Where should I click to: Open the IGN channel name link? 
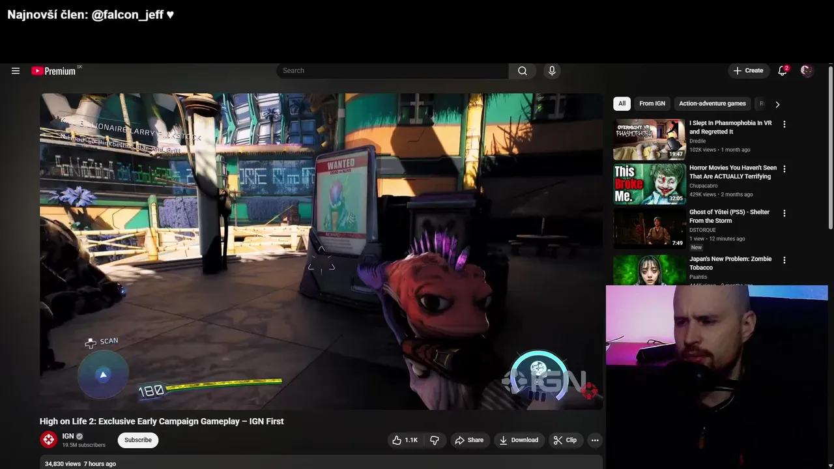(68, 436)
